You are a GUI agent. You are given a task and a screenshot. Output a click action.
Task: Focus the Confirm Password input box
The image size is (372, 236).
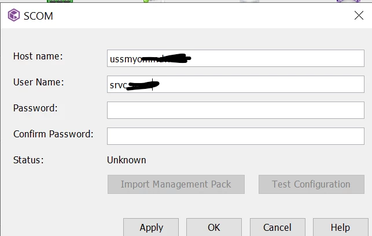pos(235,136)
